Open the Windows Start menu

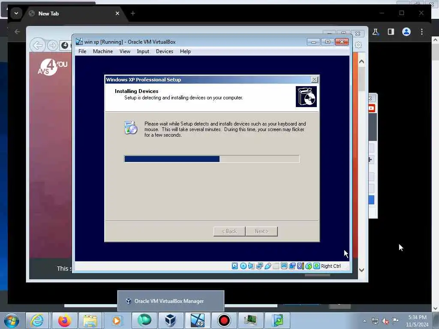[12, 320]
